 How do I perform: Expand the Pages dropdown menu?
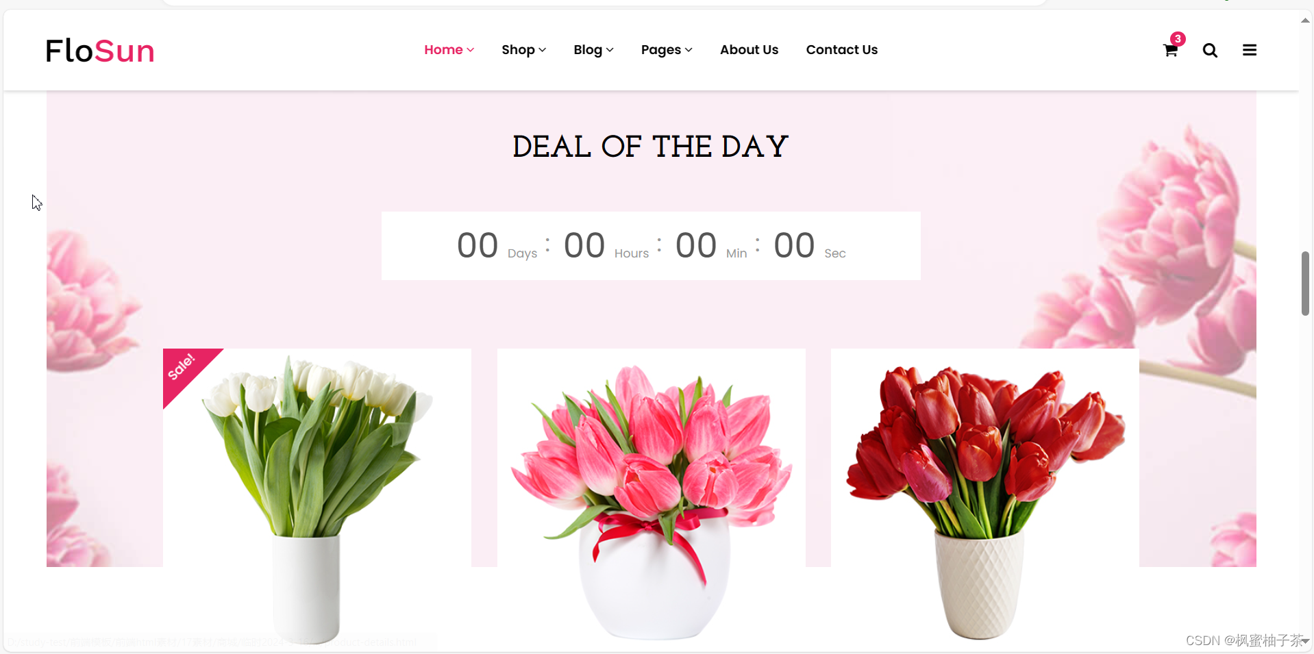click(667, 50)
